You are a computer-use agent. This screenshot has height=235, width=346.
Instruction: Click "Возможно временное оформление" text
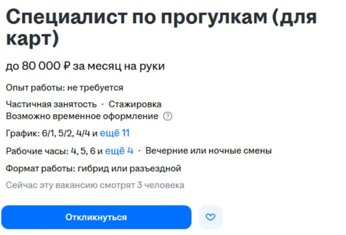click(82, 116)
